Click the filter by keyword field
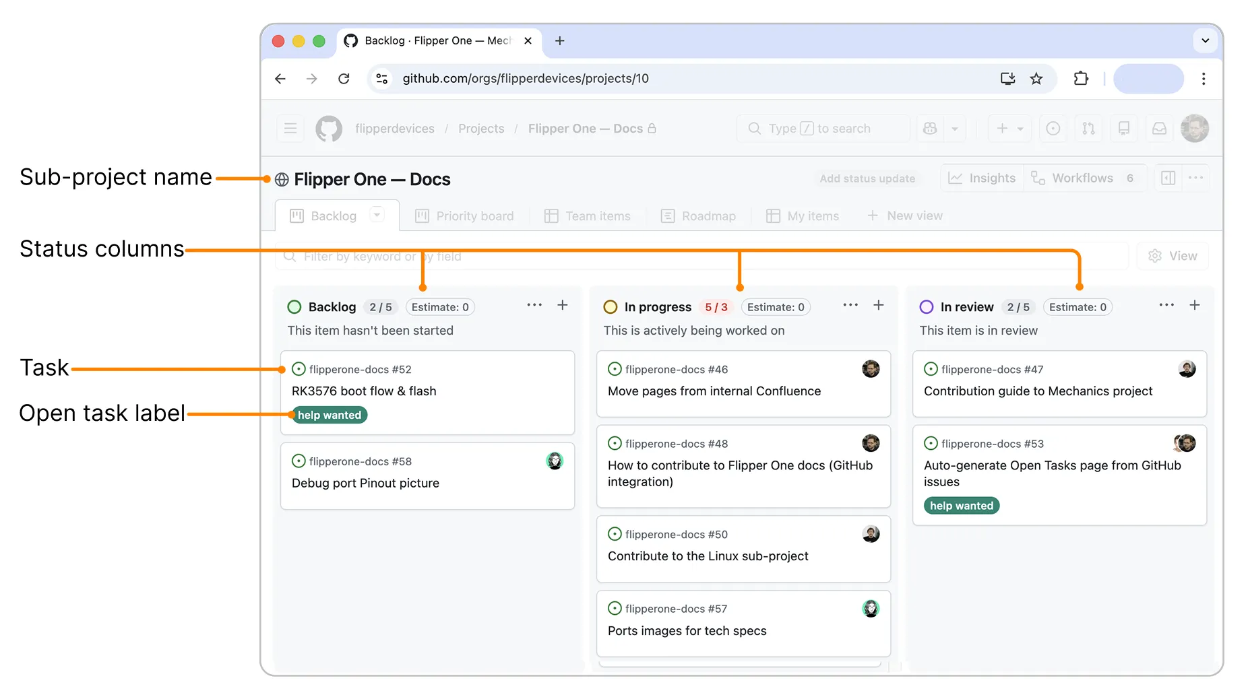 tap(701, 256)
